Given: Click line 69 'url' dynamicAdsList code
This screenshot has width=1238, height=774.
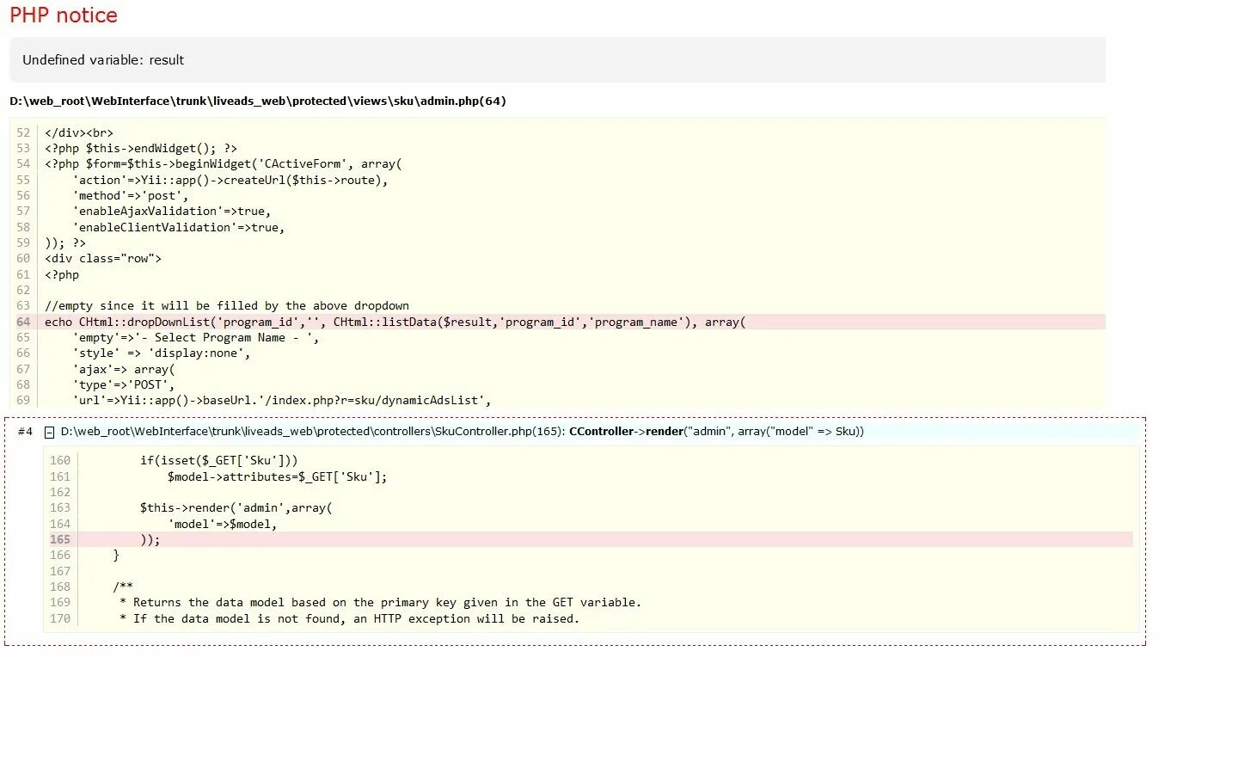Looking at the screenshot, I should pyautogui.click(x=282, y=401).
